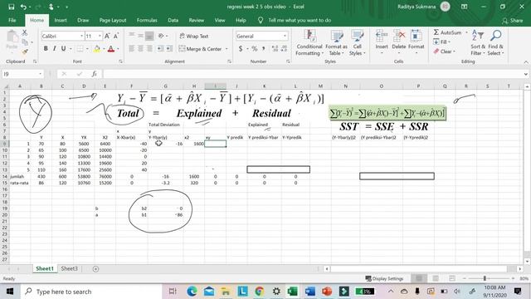Click the Fill button
This screenshot has height=299, width=531.
click(441, 42)
